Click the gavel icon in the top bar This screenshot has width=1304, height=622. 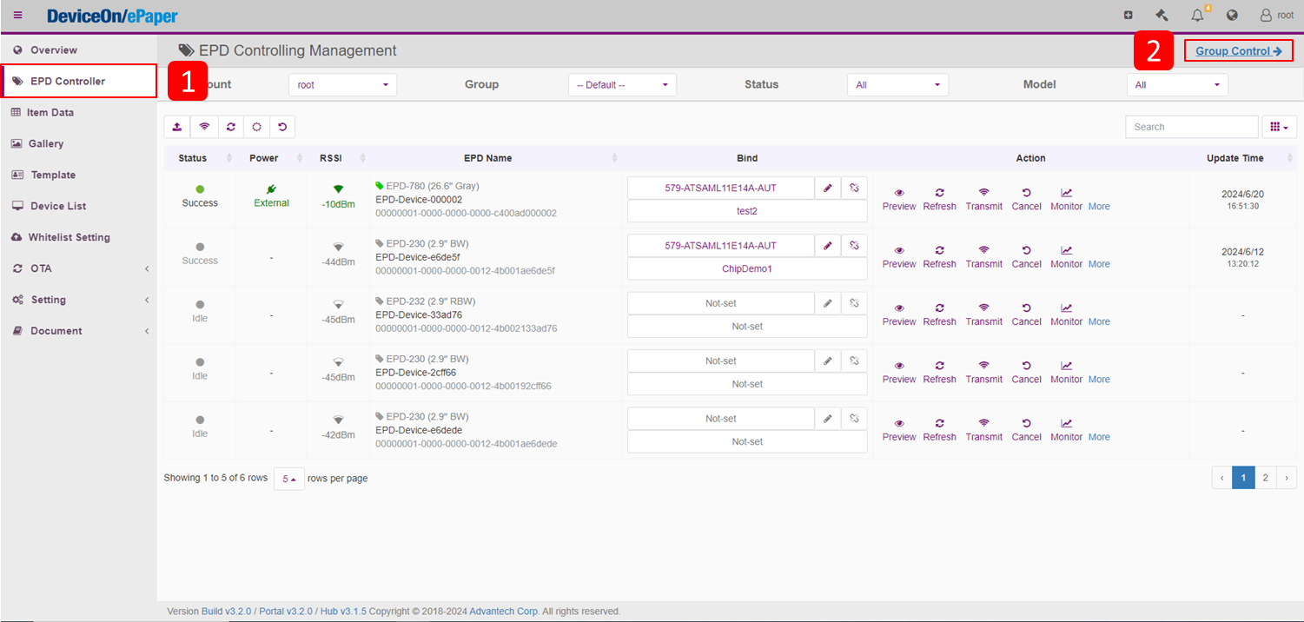[x=1162, y=16]
